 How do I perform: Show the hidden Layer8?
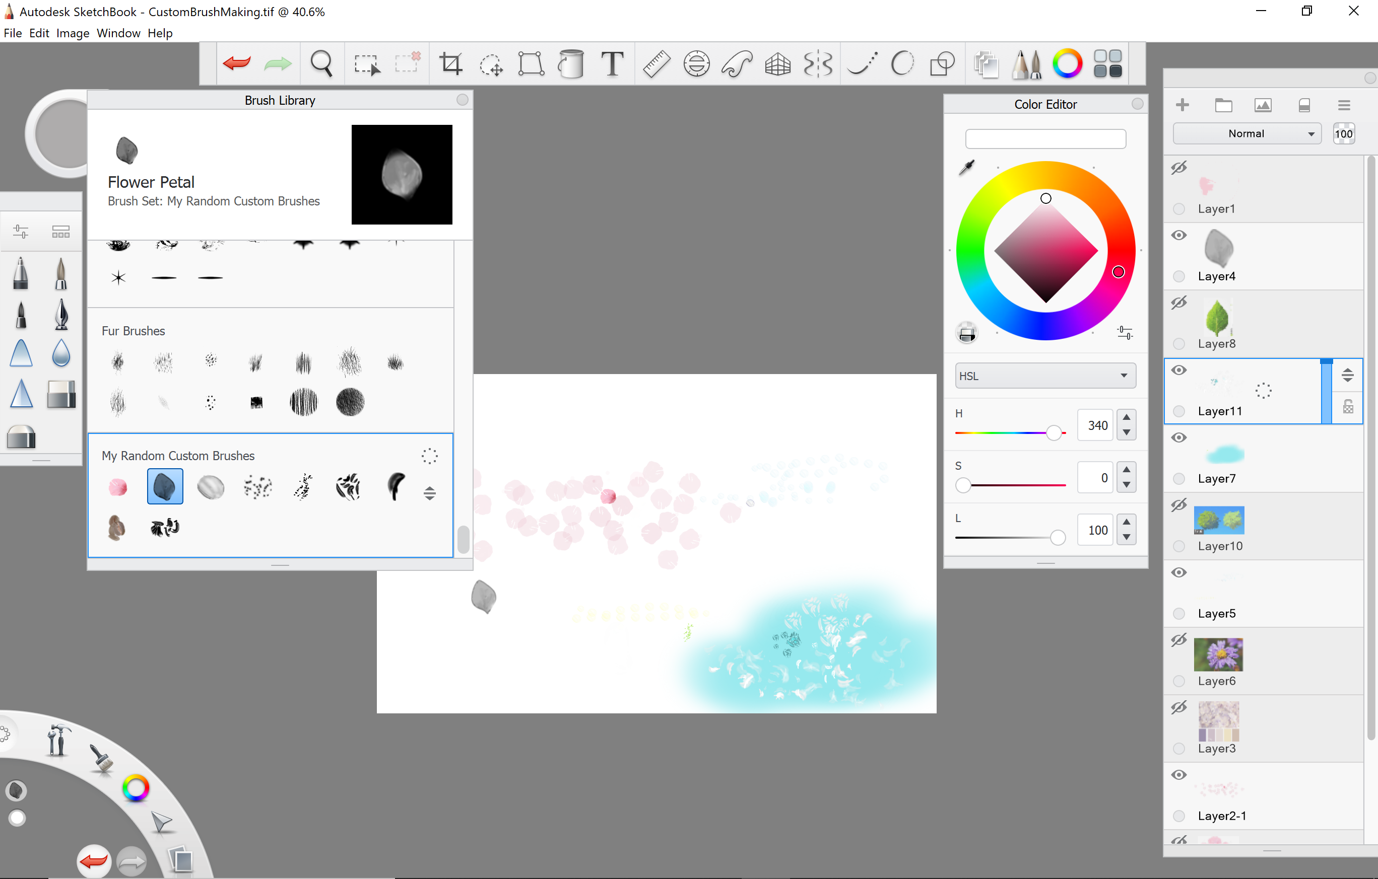click(1179, 303)
